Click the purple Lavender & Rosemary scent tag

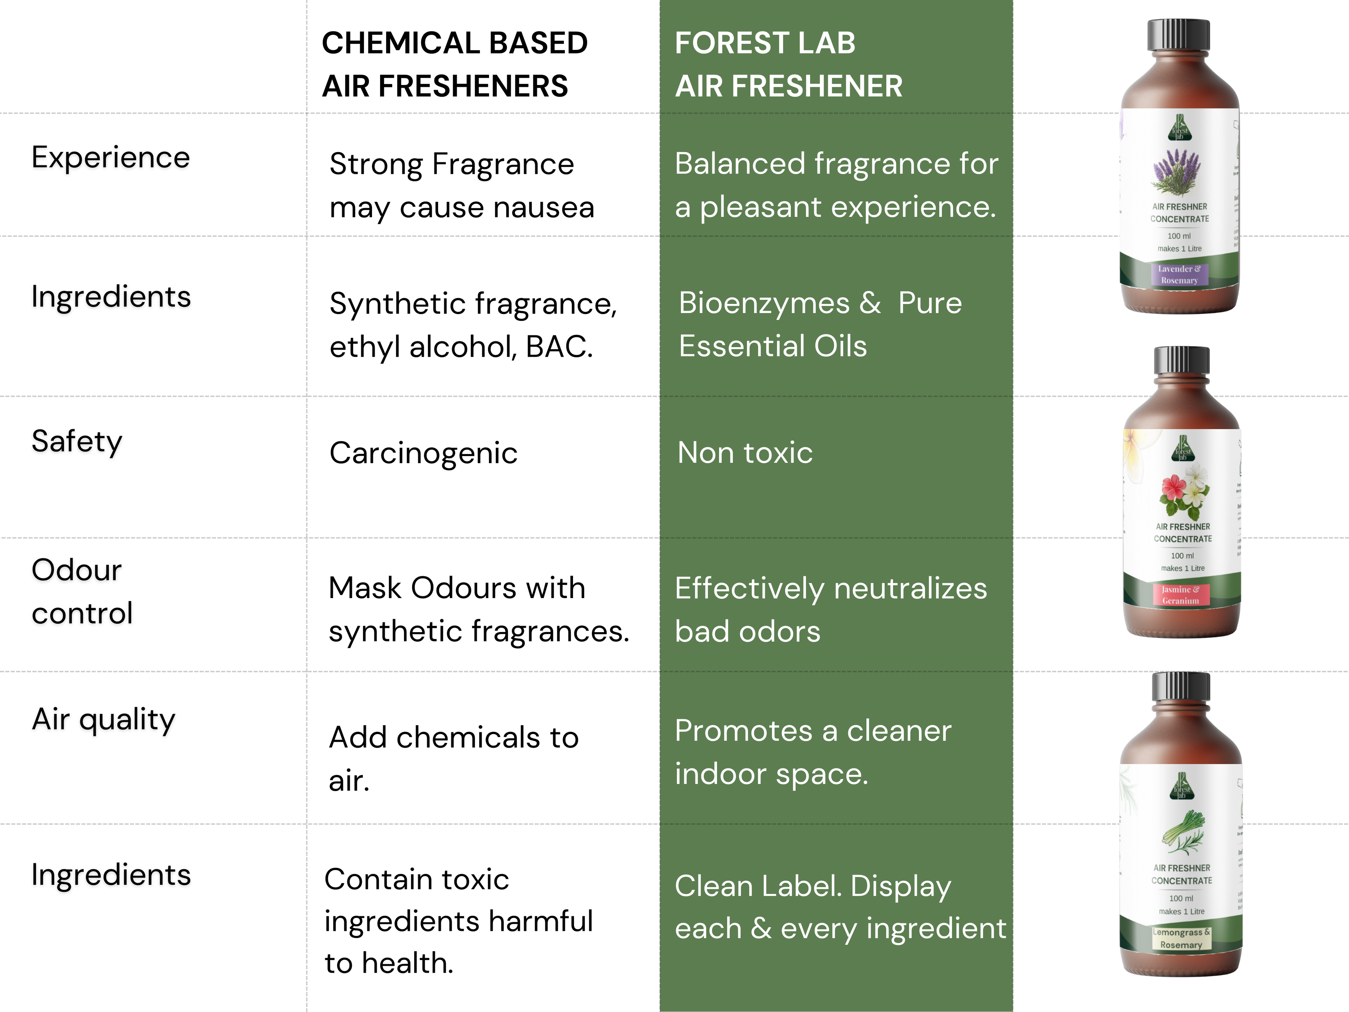pyautogui.click(x=1179, y=274)
